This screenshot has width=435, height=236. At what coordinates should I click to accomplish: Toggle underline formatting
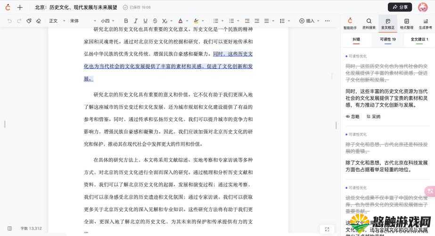tap(145, 21)
